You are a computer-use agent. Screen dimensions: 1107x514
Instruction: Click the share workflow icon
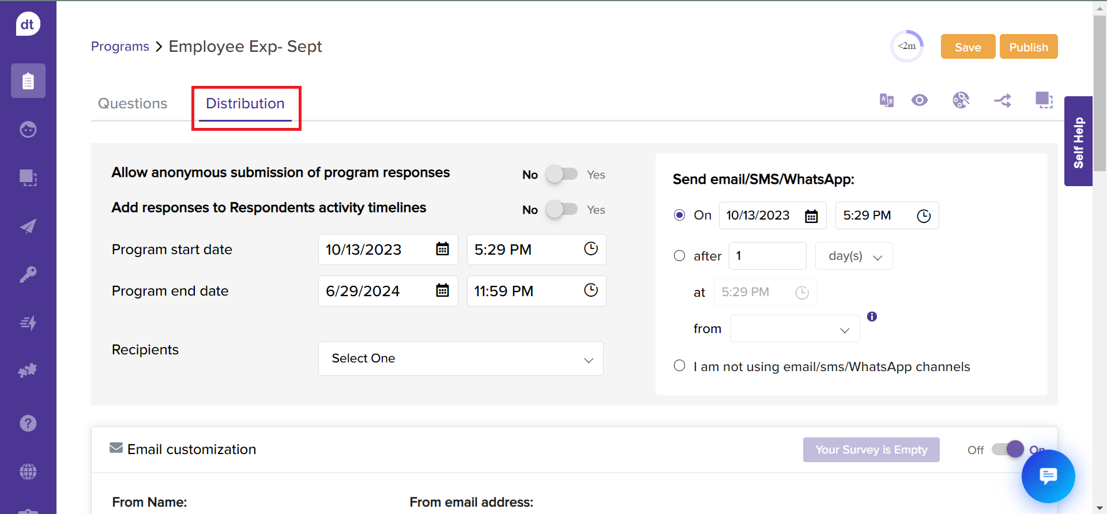(x=1003, y=101)
